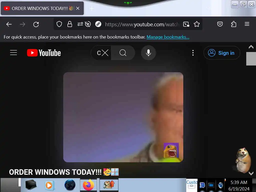
Task: Click the volume speaker tray icon
Action: (220, 185)
